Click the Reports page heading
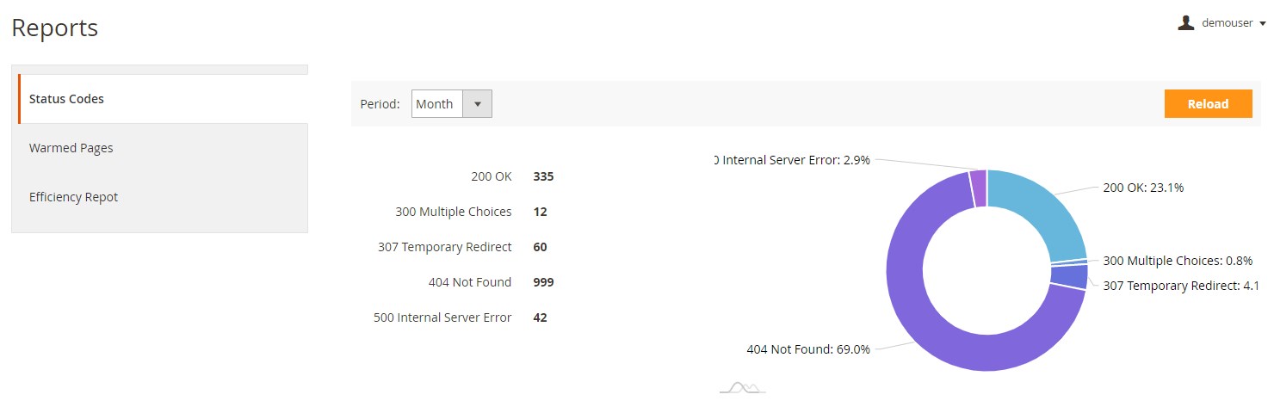The height and width of the screenshot is (413, 1274). pos(55,28)
